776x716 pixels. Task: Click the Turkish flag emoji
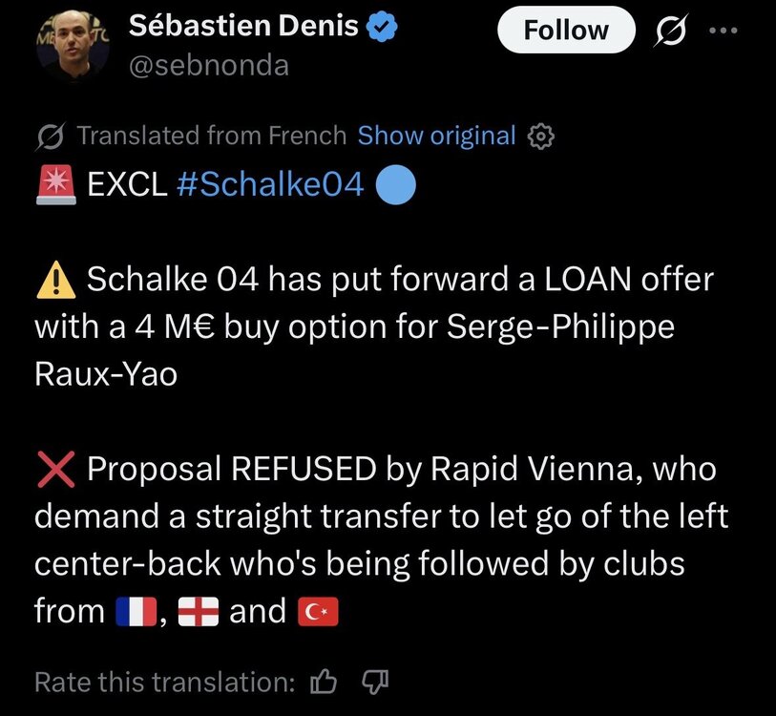pos(318,612)
